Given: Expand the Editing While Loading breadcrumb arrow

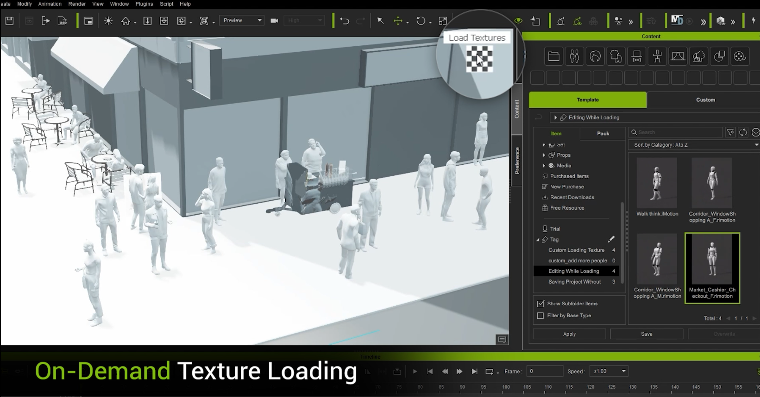Looking at the screenshot, I should click(x=555, y=118).
